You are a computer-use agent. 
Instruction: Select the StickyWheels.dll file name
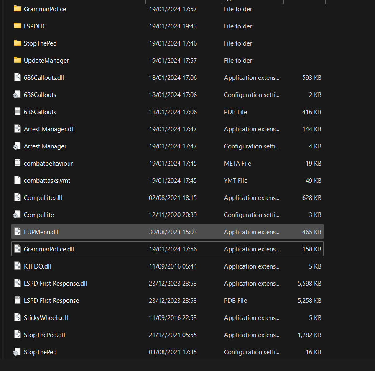pos(46,317)
